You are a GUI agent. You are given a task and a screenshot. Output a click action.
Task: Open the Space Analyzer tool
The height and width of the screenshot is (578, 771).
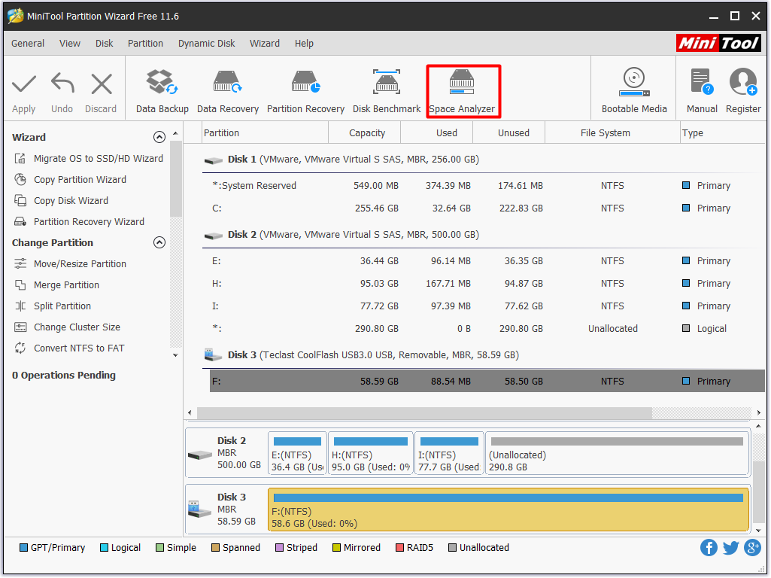pyautogui.click(x=462, y=91)
